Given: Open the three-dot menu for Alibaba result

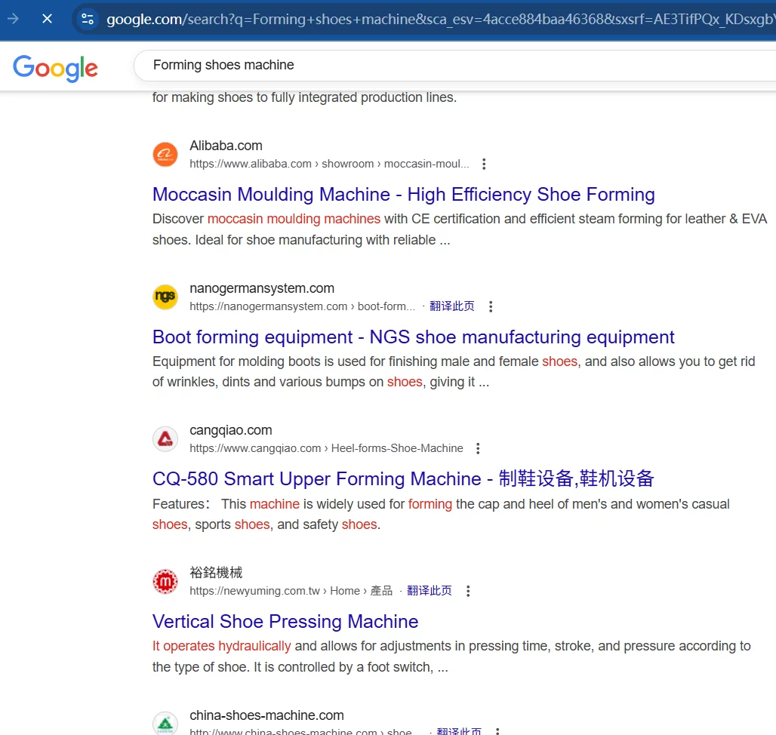Looking at the screenshot, I should click(x=485, y=165).
